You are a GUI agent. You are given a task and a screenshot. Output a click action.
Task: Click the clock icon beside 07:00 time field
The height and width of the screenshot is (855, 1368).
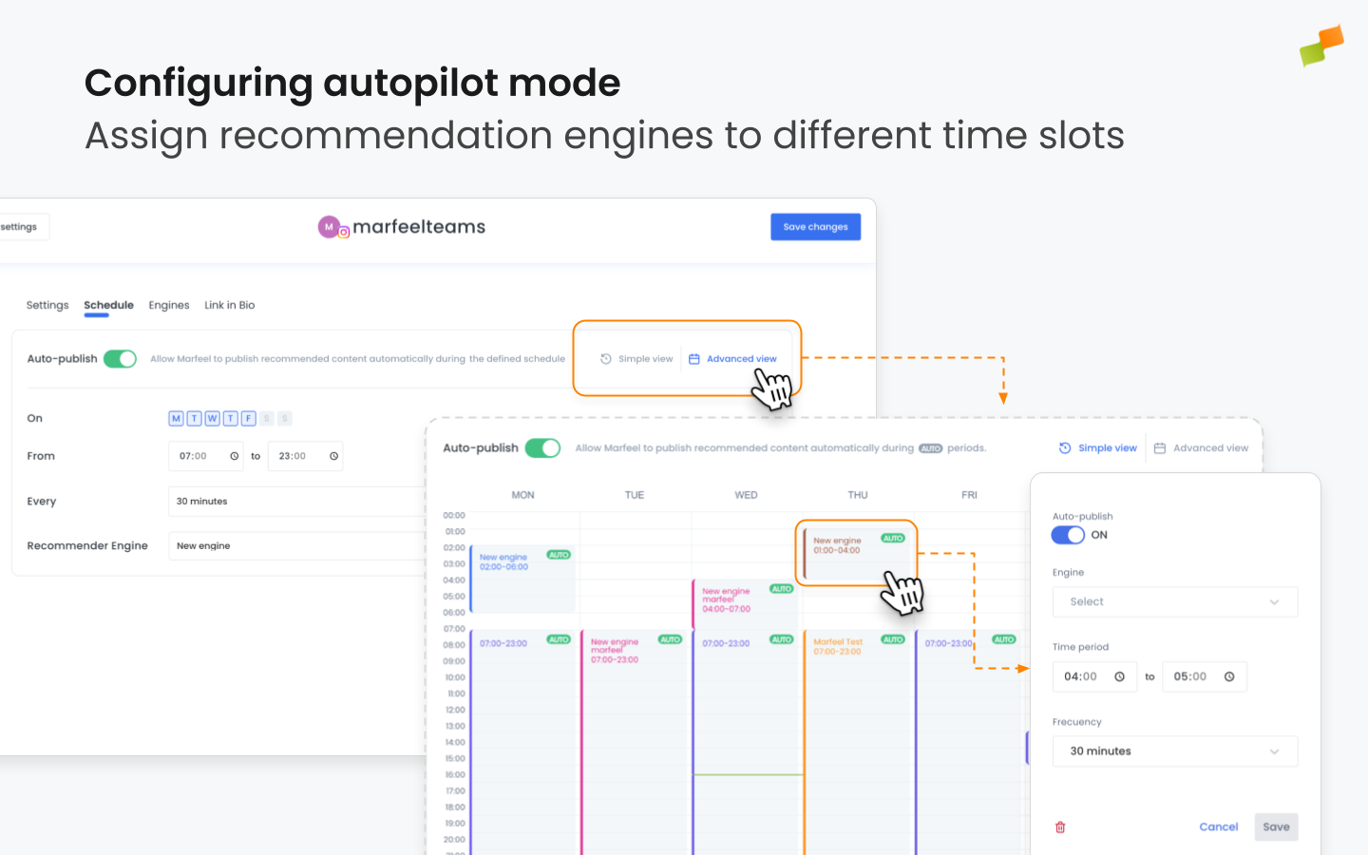point(234,456)
